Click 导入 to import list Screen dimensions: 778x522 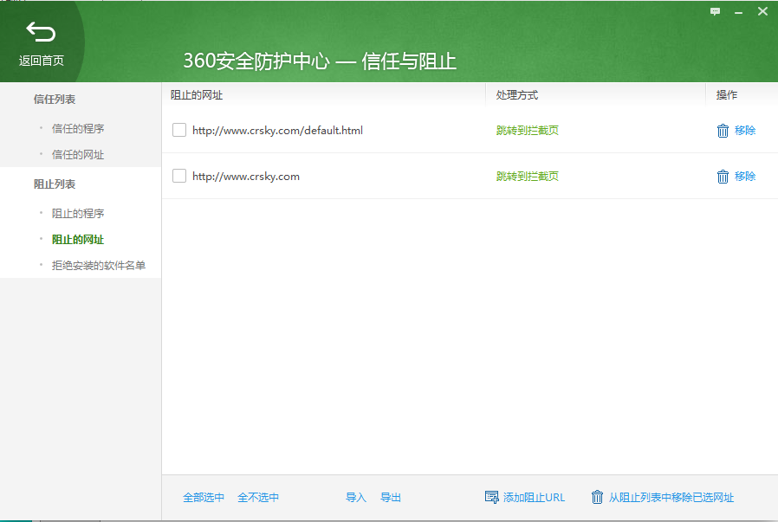(356, 498)
